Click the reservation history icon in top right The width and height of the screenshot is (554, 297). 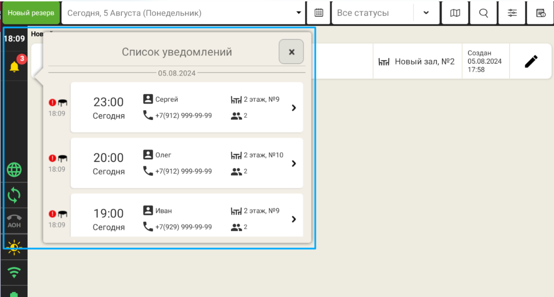pos(541,13)
